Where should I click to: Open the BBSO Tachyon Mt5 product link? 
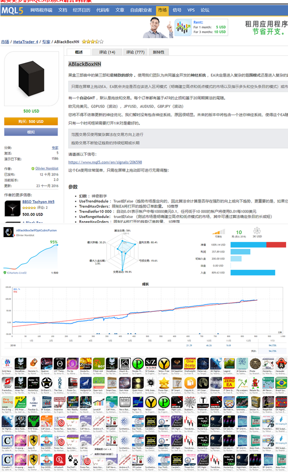click(x=38, y=202)
